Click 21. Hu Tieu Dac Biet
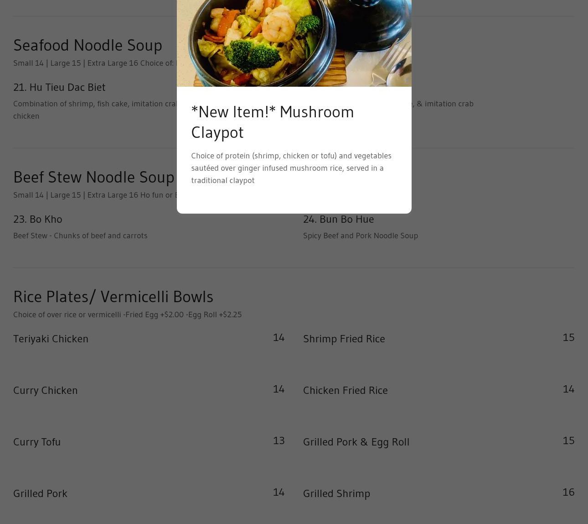 point(59,87)
